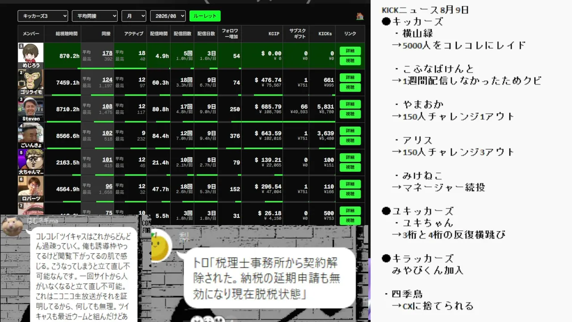Click 視聴 button in めじろう row
Screen dimensions: 572x322
350,61
